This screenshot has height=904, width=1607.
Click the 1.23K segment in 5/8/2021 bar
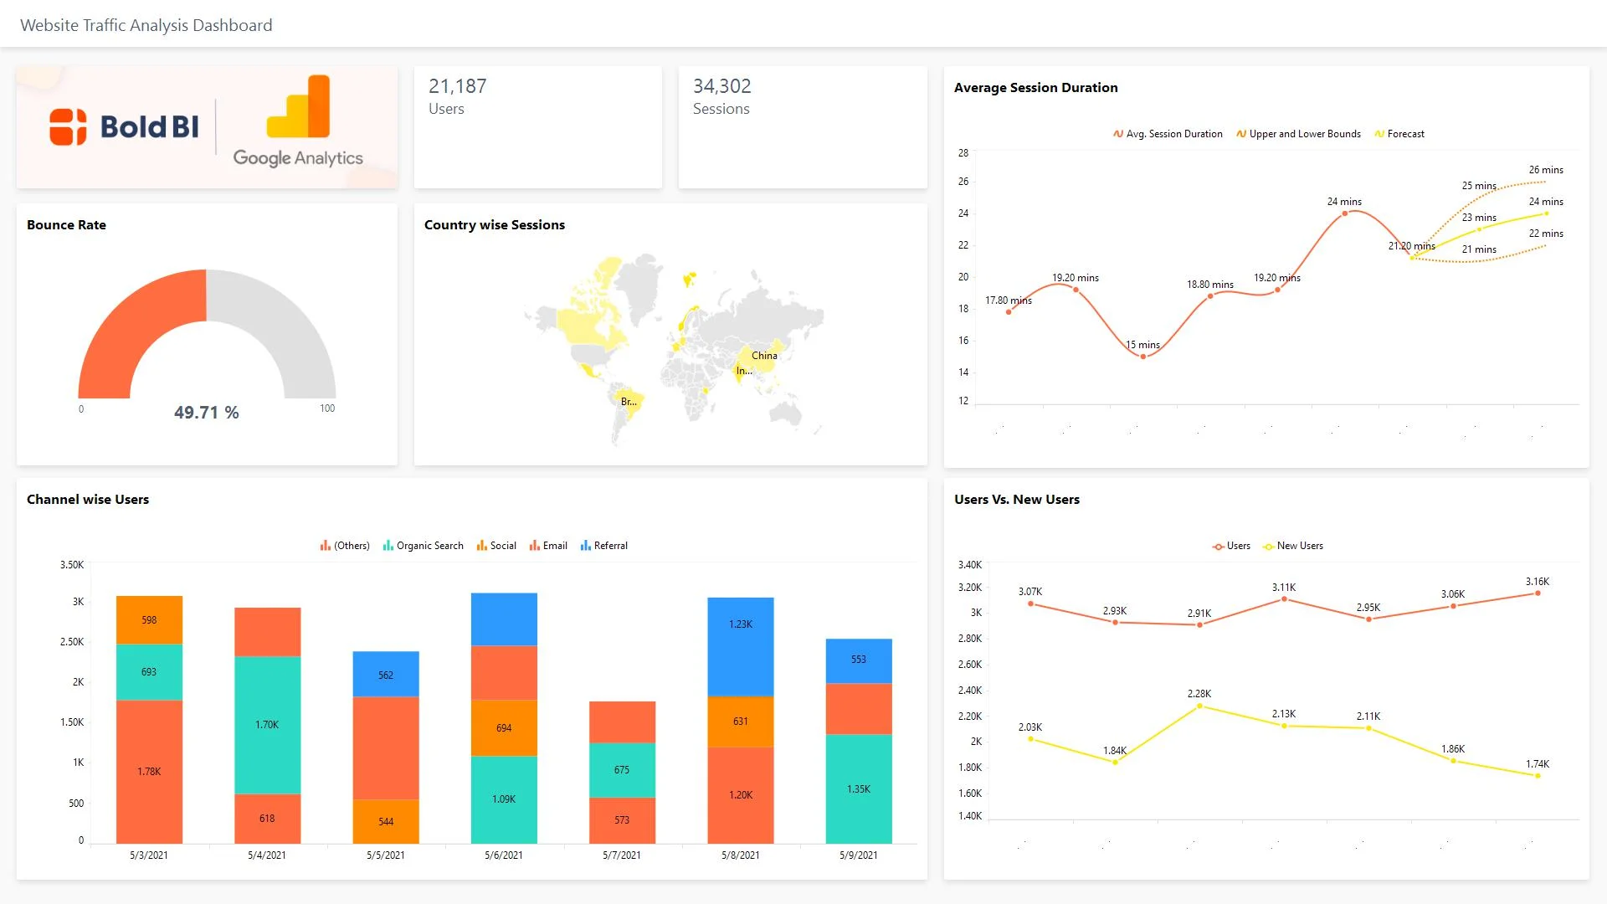741,646
